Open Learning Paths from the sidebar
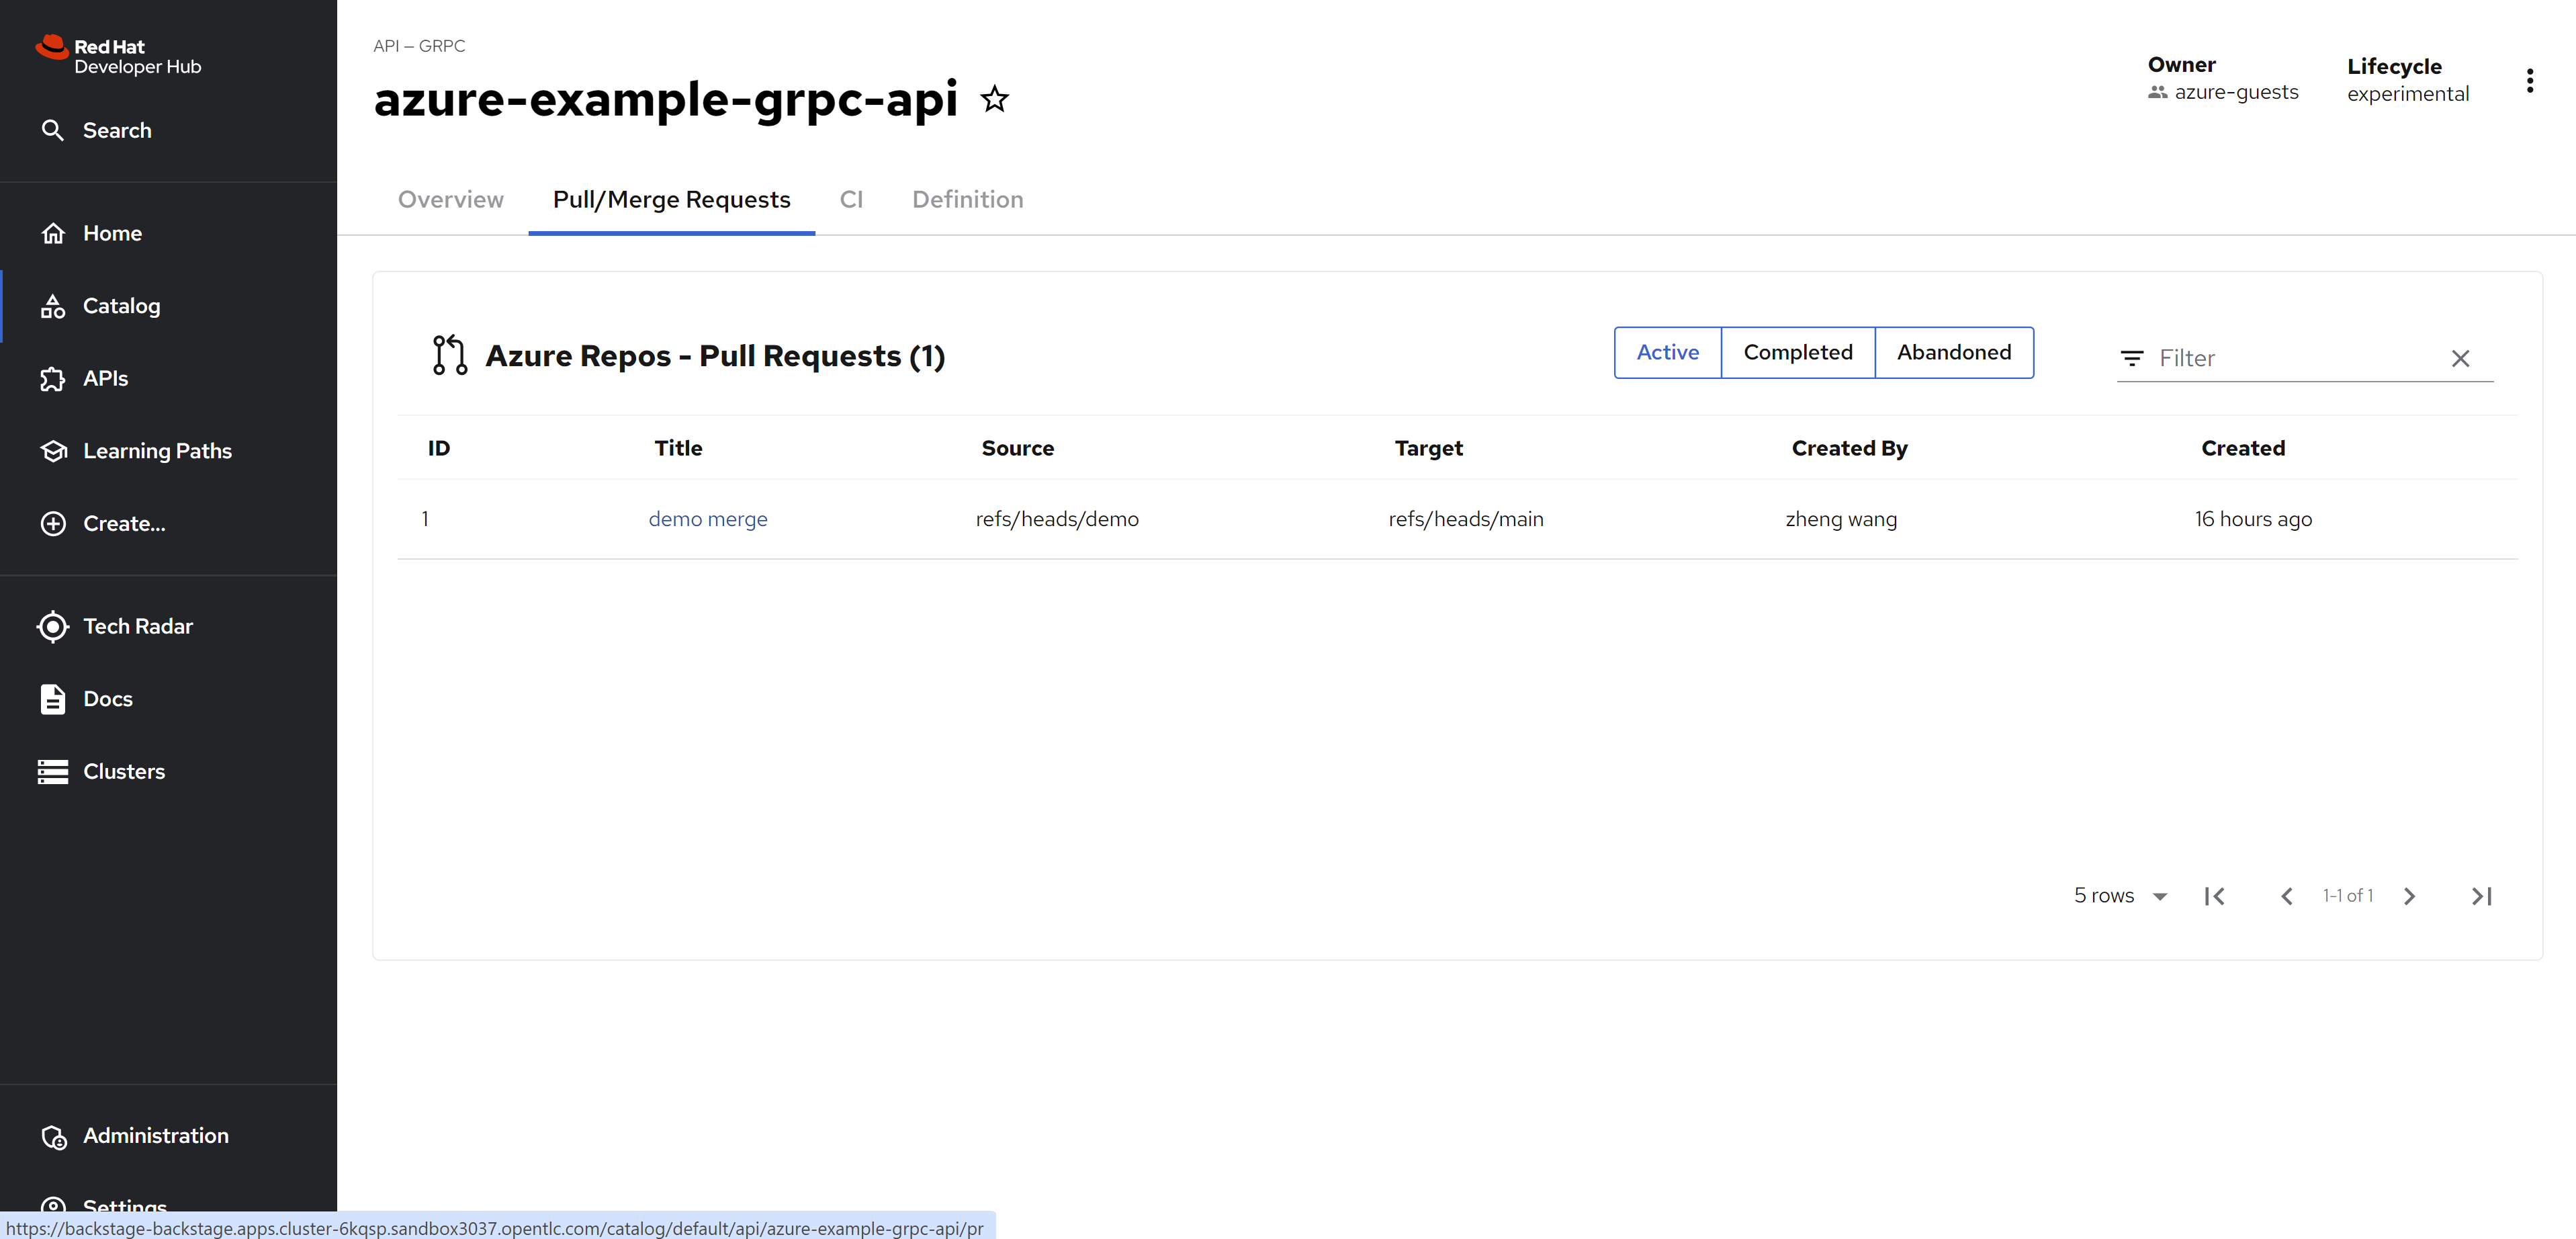This screenshot has width=2576, height=1239. click(156, 451)
